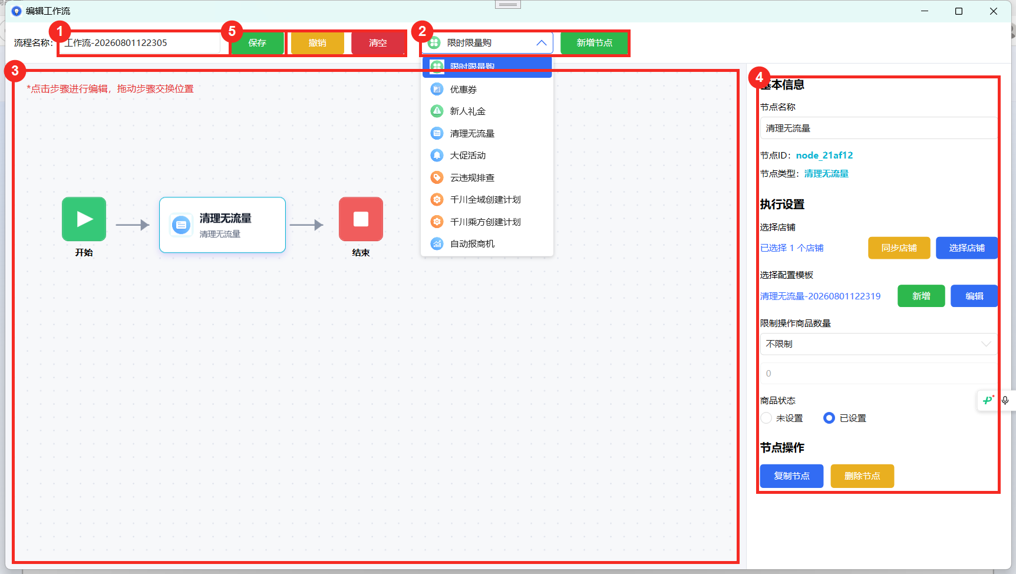
Task: Click the 流程名称 input field
Action: coord(140,42)
